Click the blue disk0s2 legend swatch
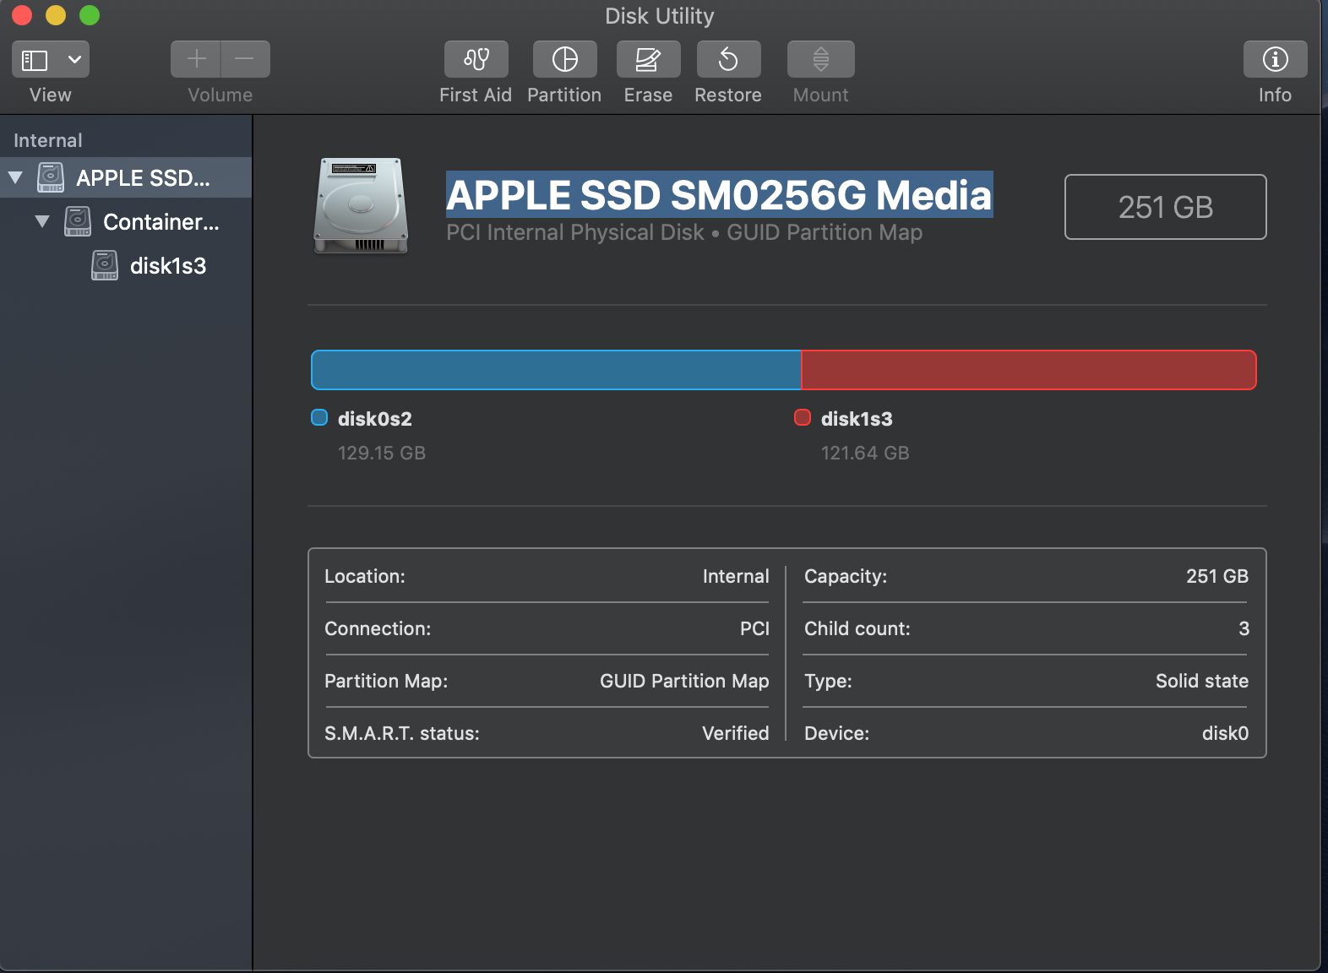 point(319,417)
